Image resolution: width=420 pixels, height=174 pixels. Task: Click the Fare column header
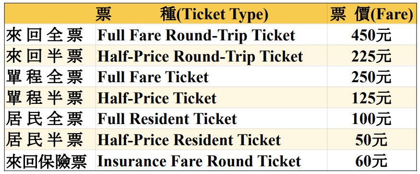pos(372,13)
